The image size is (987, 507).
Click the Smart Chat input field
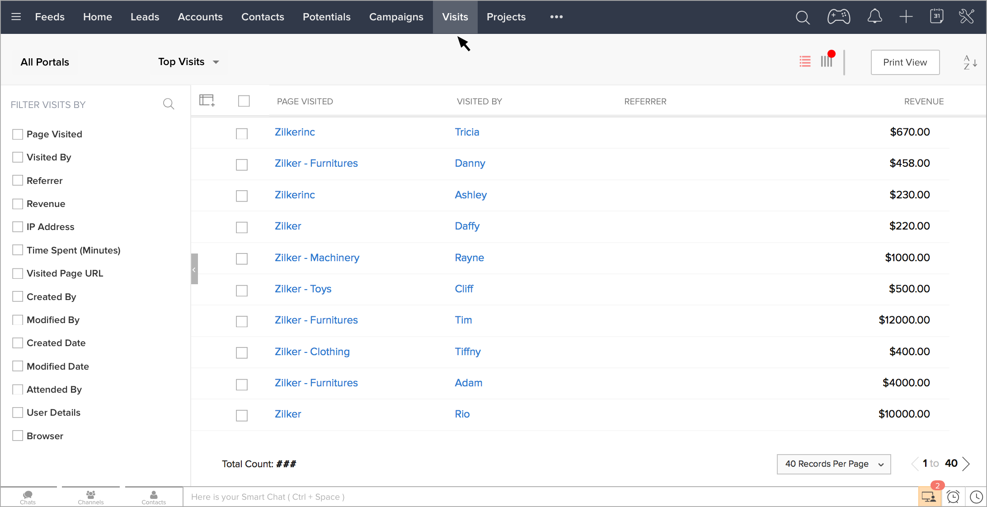(542, 497)
